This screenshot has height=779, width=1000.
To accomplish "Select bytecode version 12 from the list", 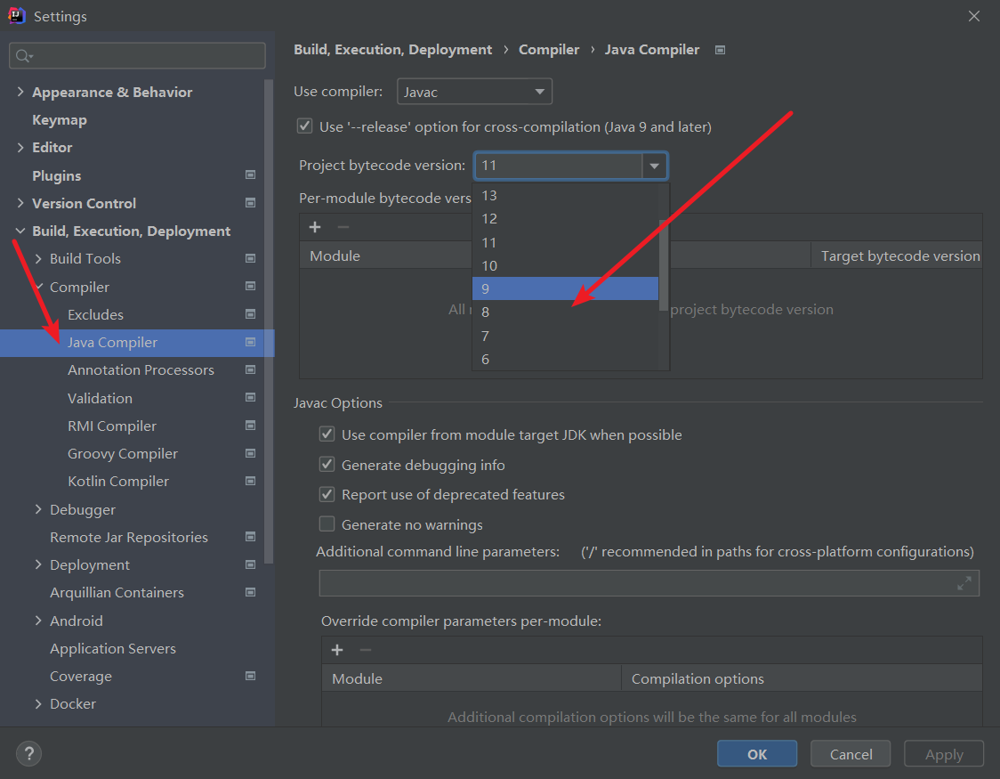I will (565, 219).
